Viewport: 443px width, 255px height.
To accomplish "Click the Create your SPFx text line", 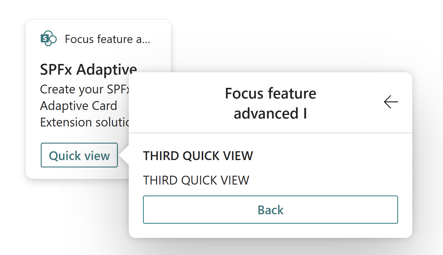I will tap(85, 89).
